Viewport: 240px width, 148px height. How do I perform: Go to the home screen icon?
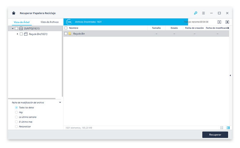tap(13, 13)
